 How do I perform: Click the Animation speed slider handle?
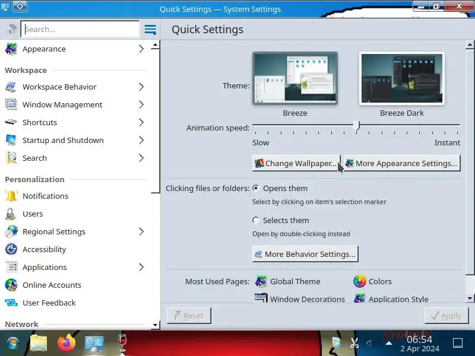tap(357, 125)
